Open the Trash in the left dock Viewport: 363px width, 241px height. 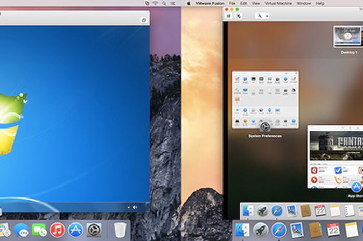[x=120, y=230]
